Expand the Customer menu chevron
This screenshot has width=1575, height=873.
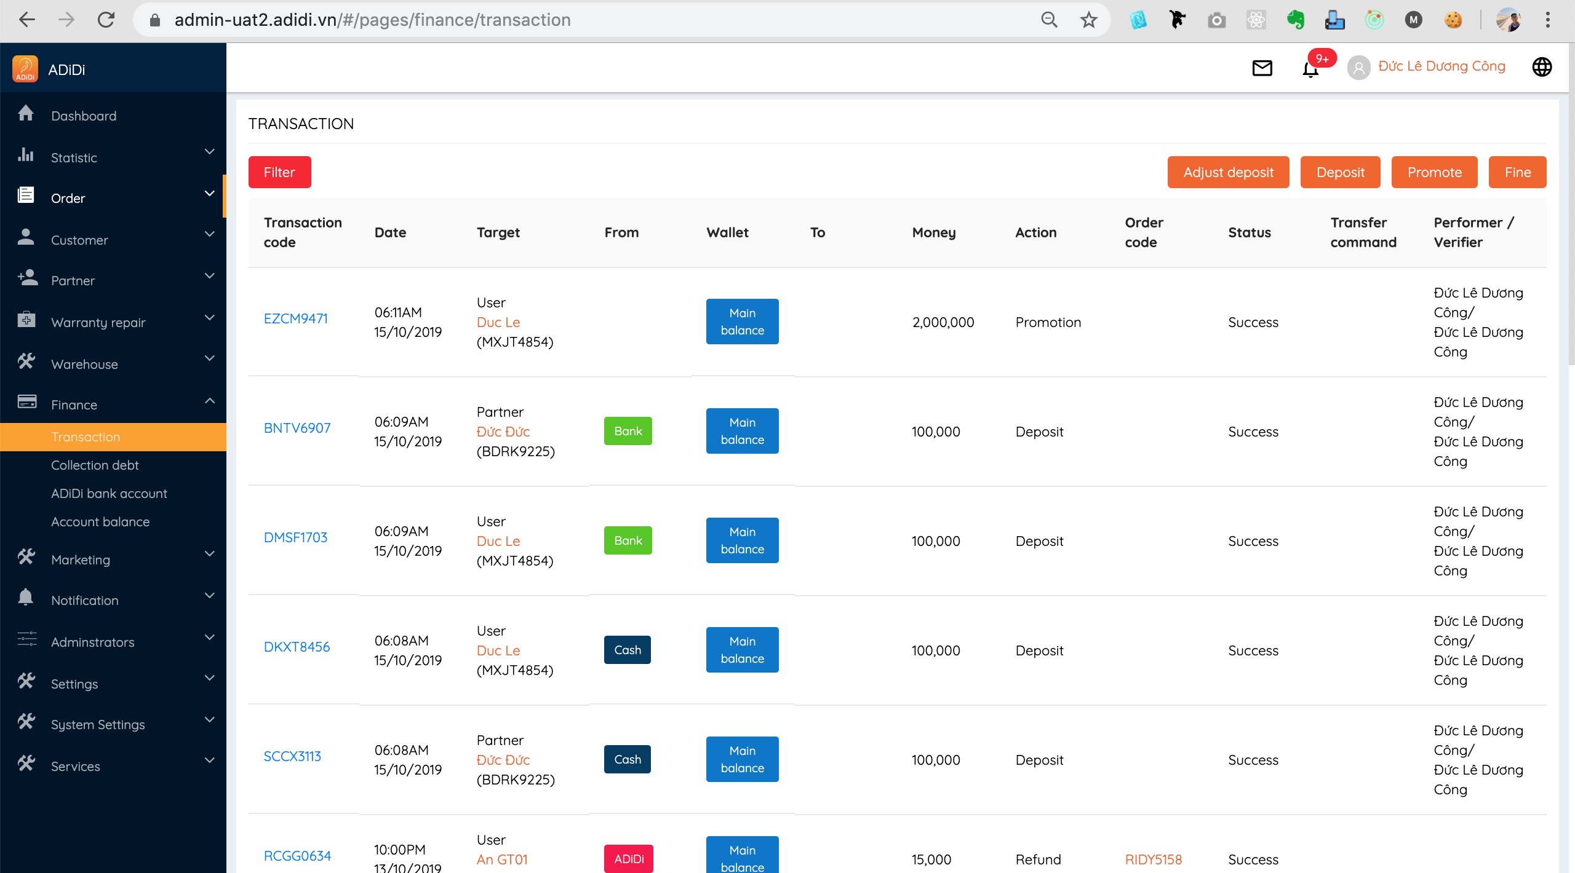coord(209,234)
